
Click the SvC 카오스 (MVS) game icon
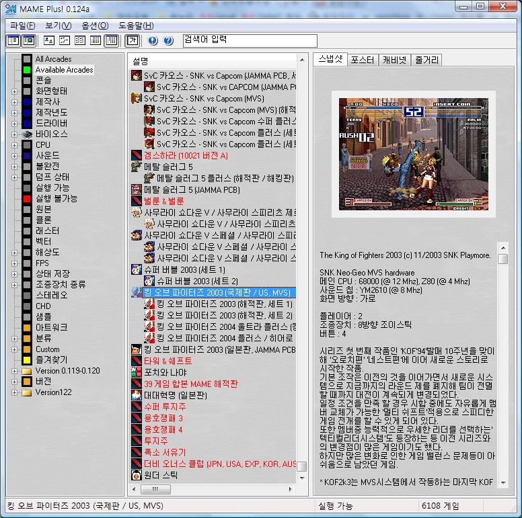click(x=137, y=98)
